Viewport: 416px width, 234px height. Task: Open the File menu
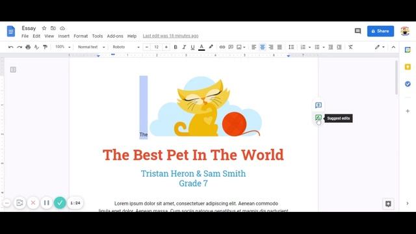coord(25,36)
